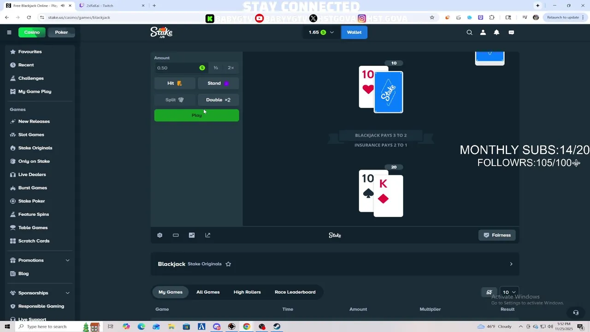Expand the Blackjack info panel chevron
590x332 pixels.
tap(511, 264)
